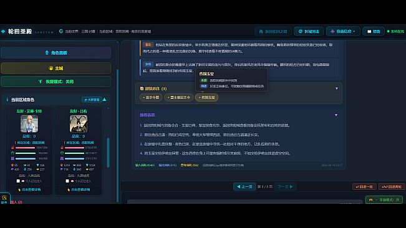406x228 pixels.
Task: Choose recommended option 1
Action: pyautogui.click(x=215, y=125)
